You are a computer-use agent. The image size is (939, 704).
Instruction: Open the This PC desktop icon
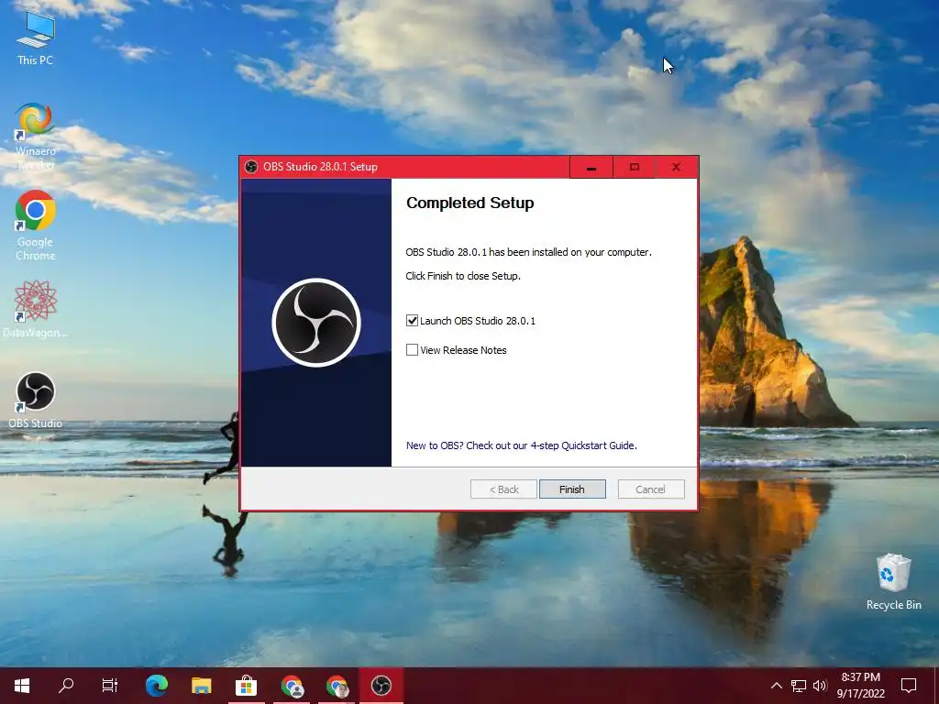[36, 38]
